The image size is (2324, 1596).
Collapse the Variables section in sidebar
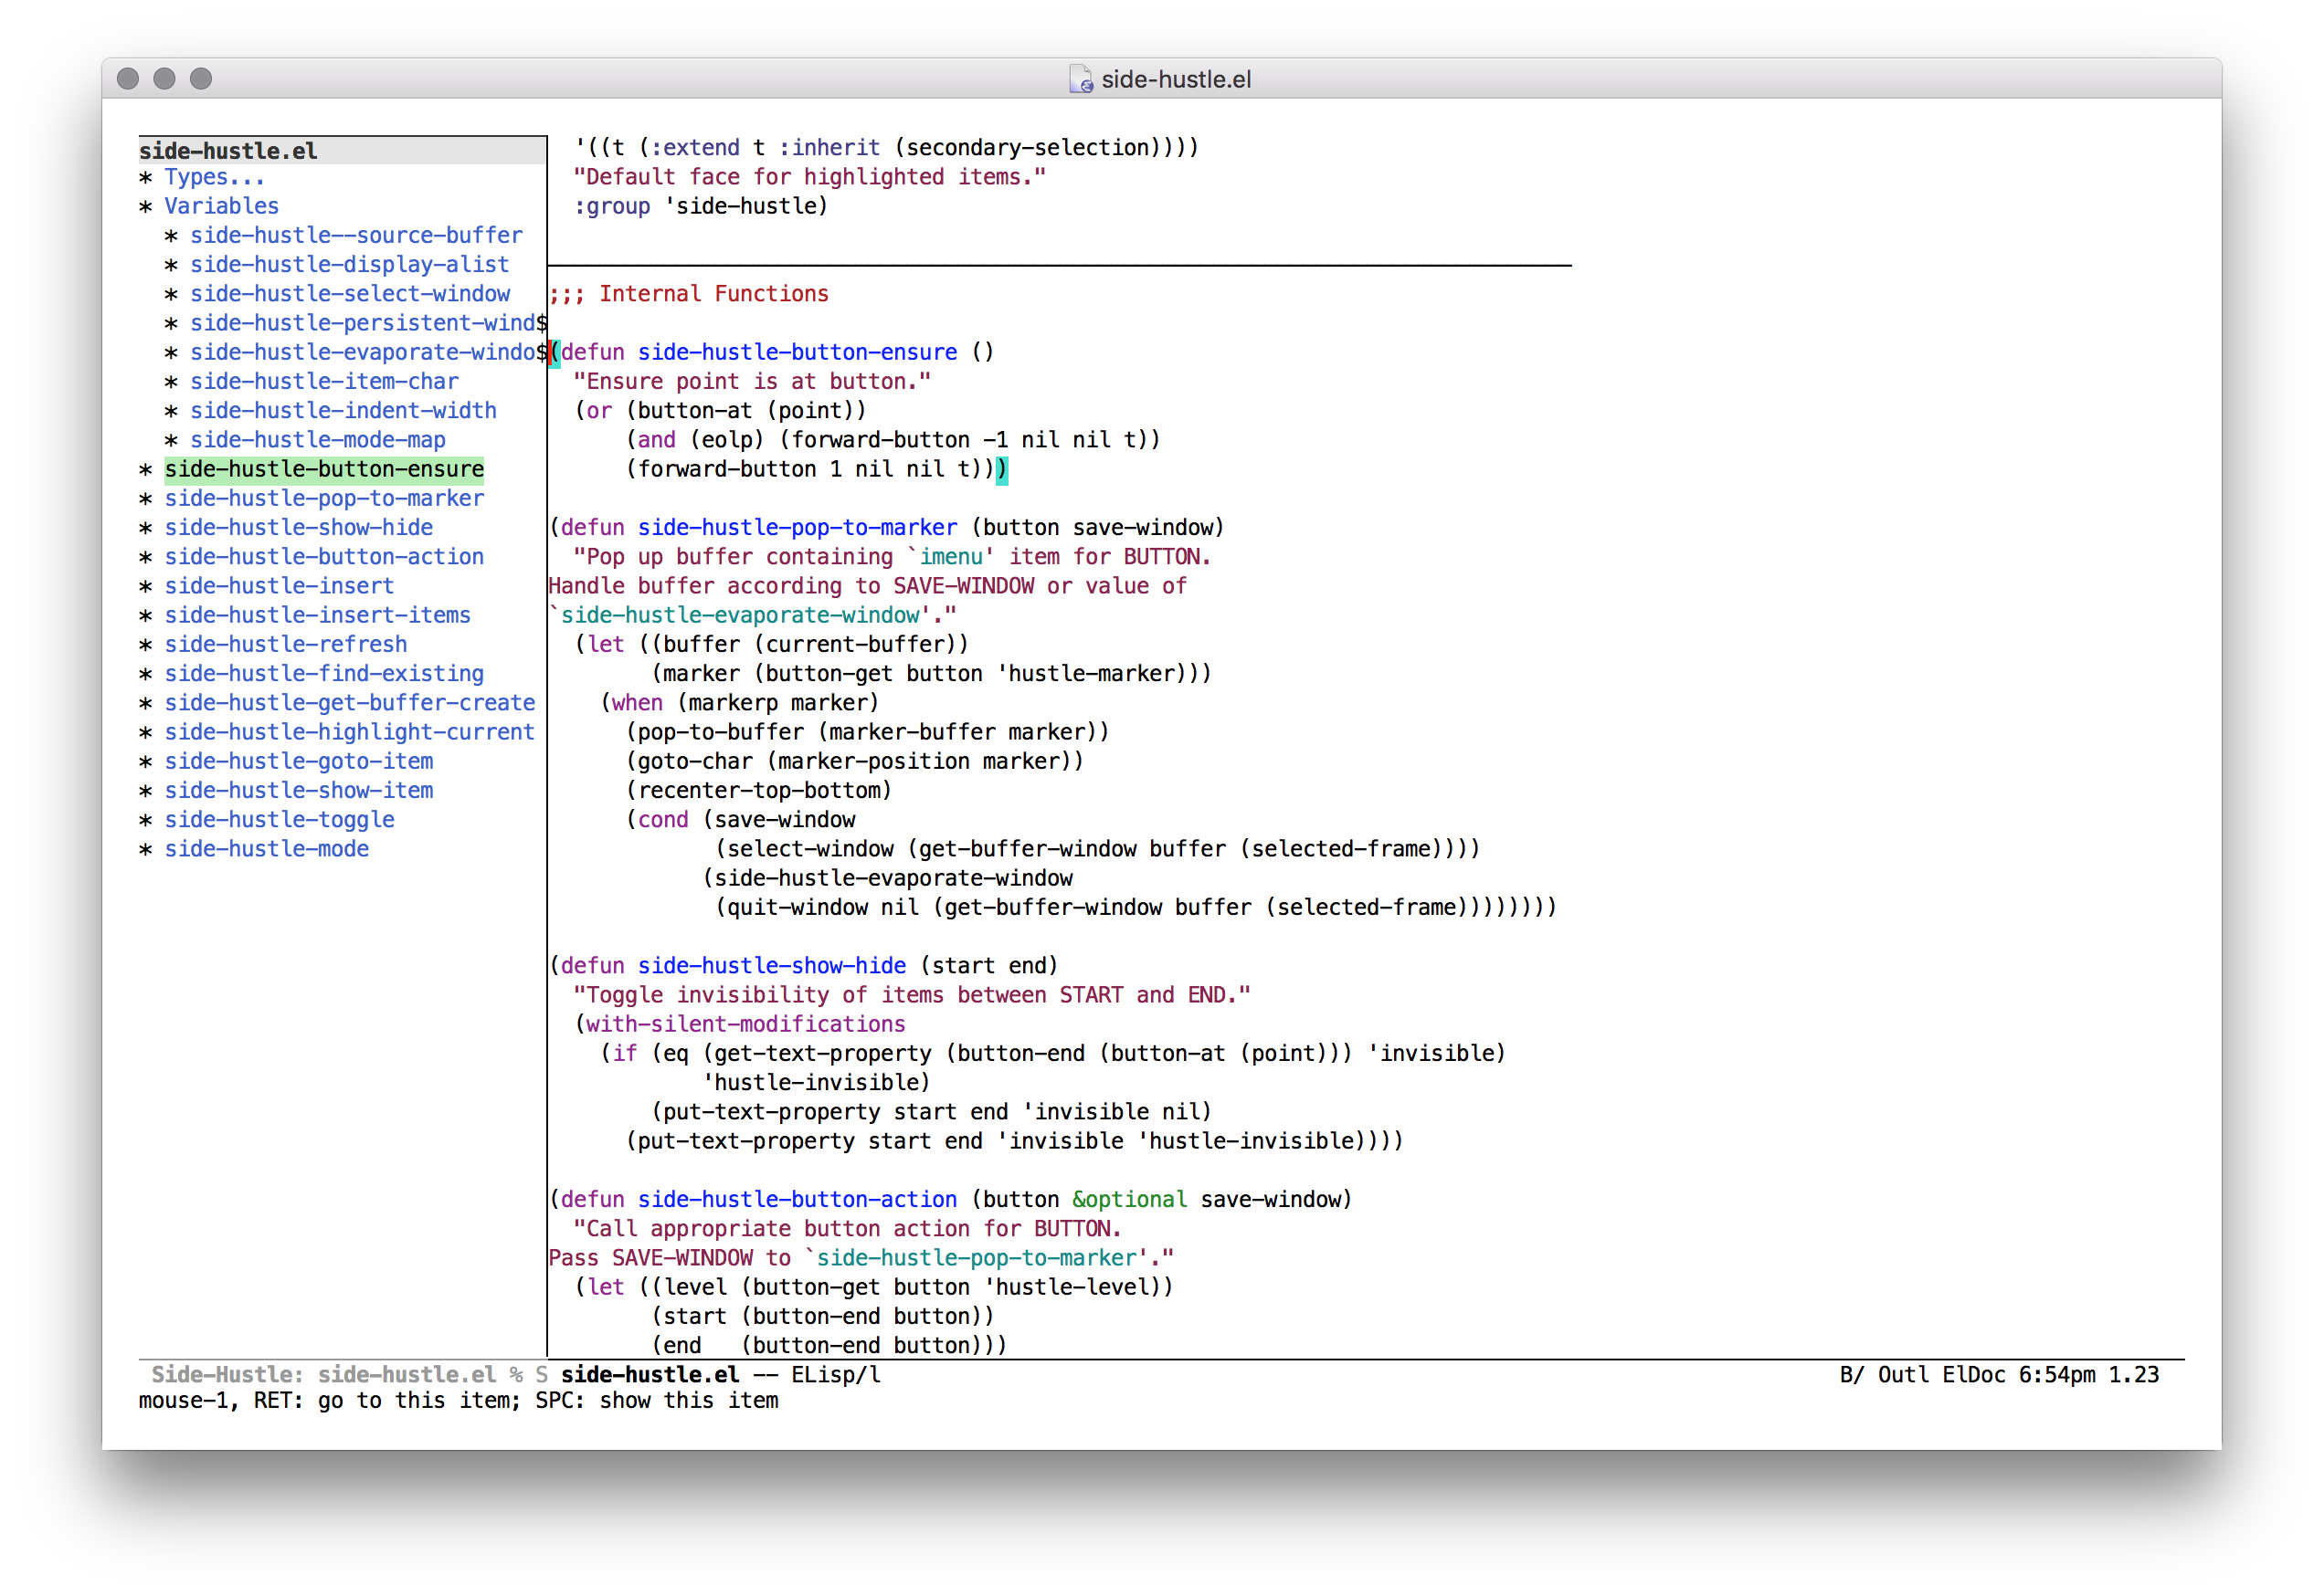point(221,206)
